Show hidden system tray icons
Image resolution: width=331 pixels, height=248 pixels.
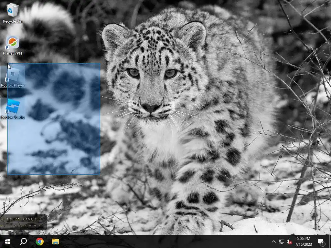pyautogui.click(x=273, y=242)
